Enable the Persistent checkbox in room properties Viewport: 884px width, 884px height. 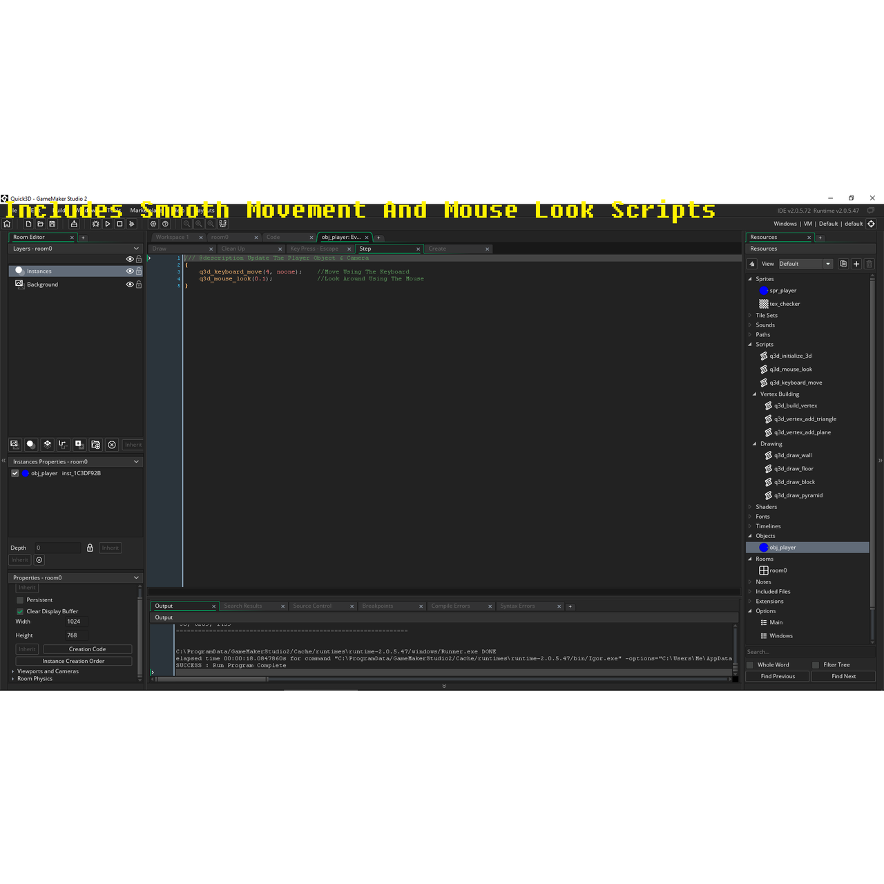coord(19,599)
